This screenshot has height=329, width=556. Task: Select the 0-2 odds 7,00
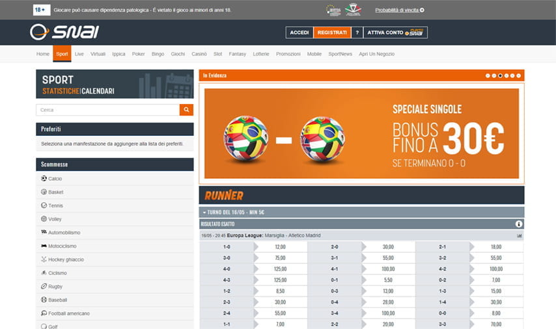[496, 280]
